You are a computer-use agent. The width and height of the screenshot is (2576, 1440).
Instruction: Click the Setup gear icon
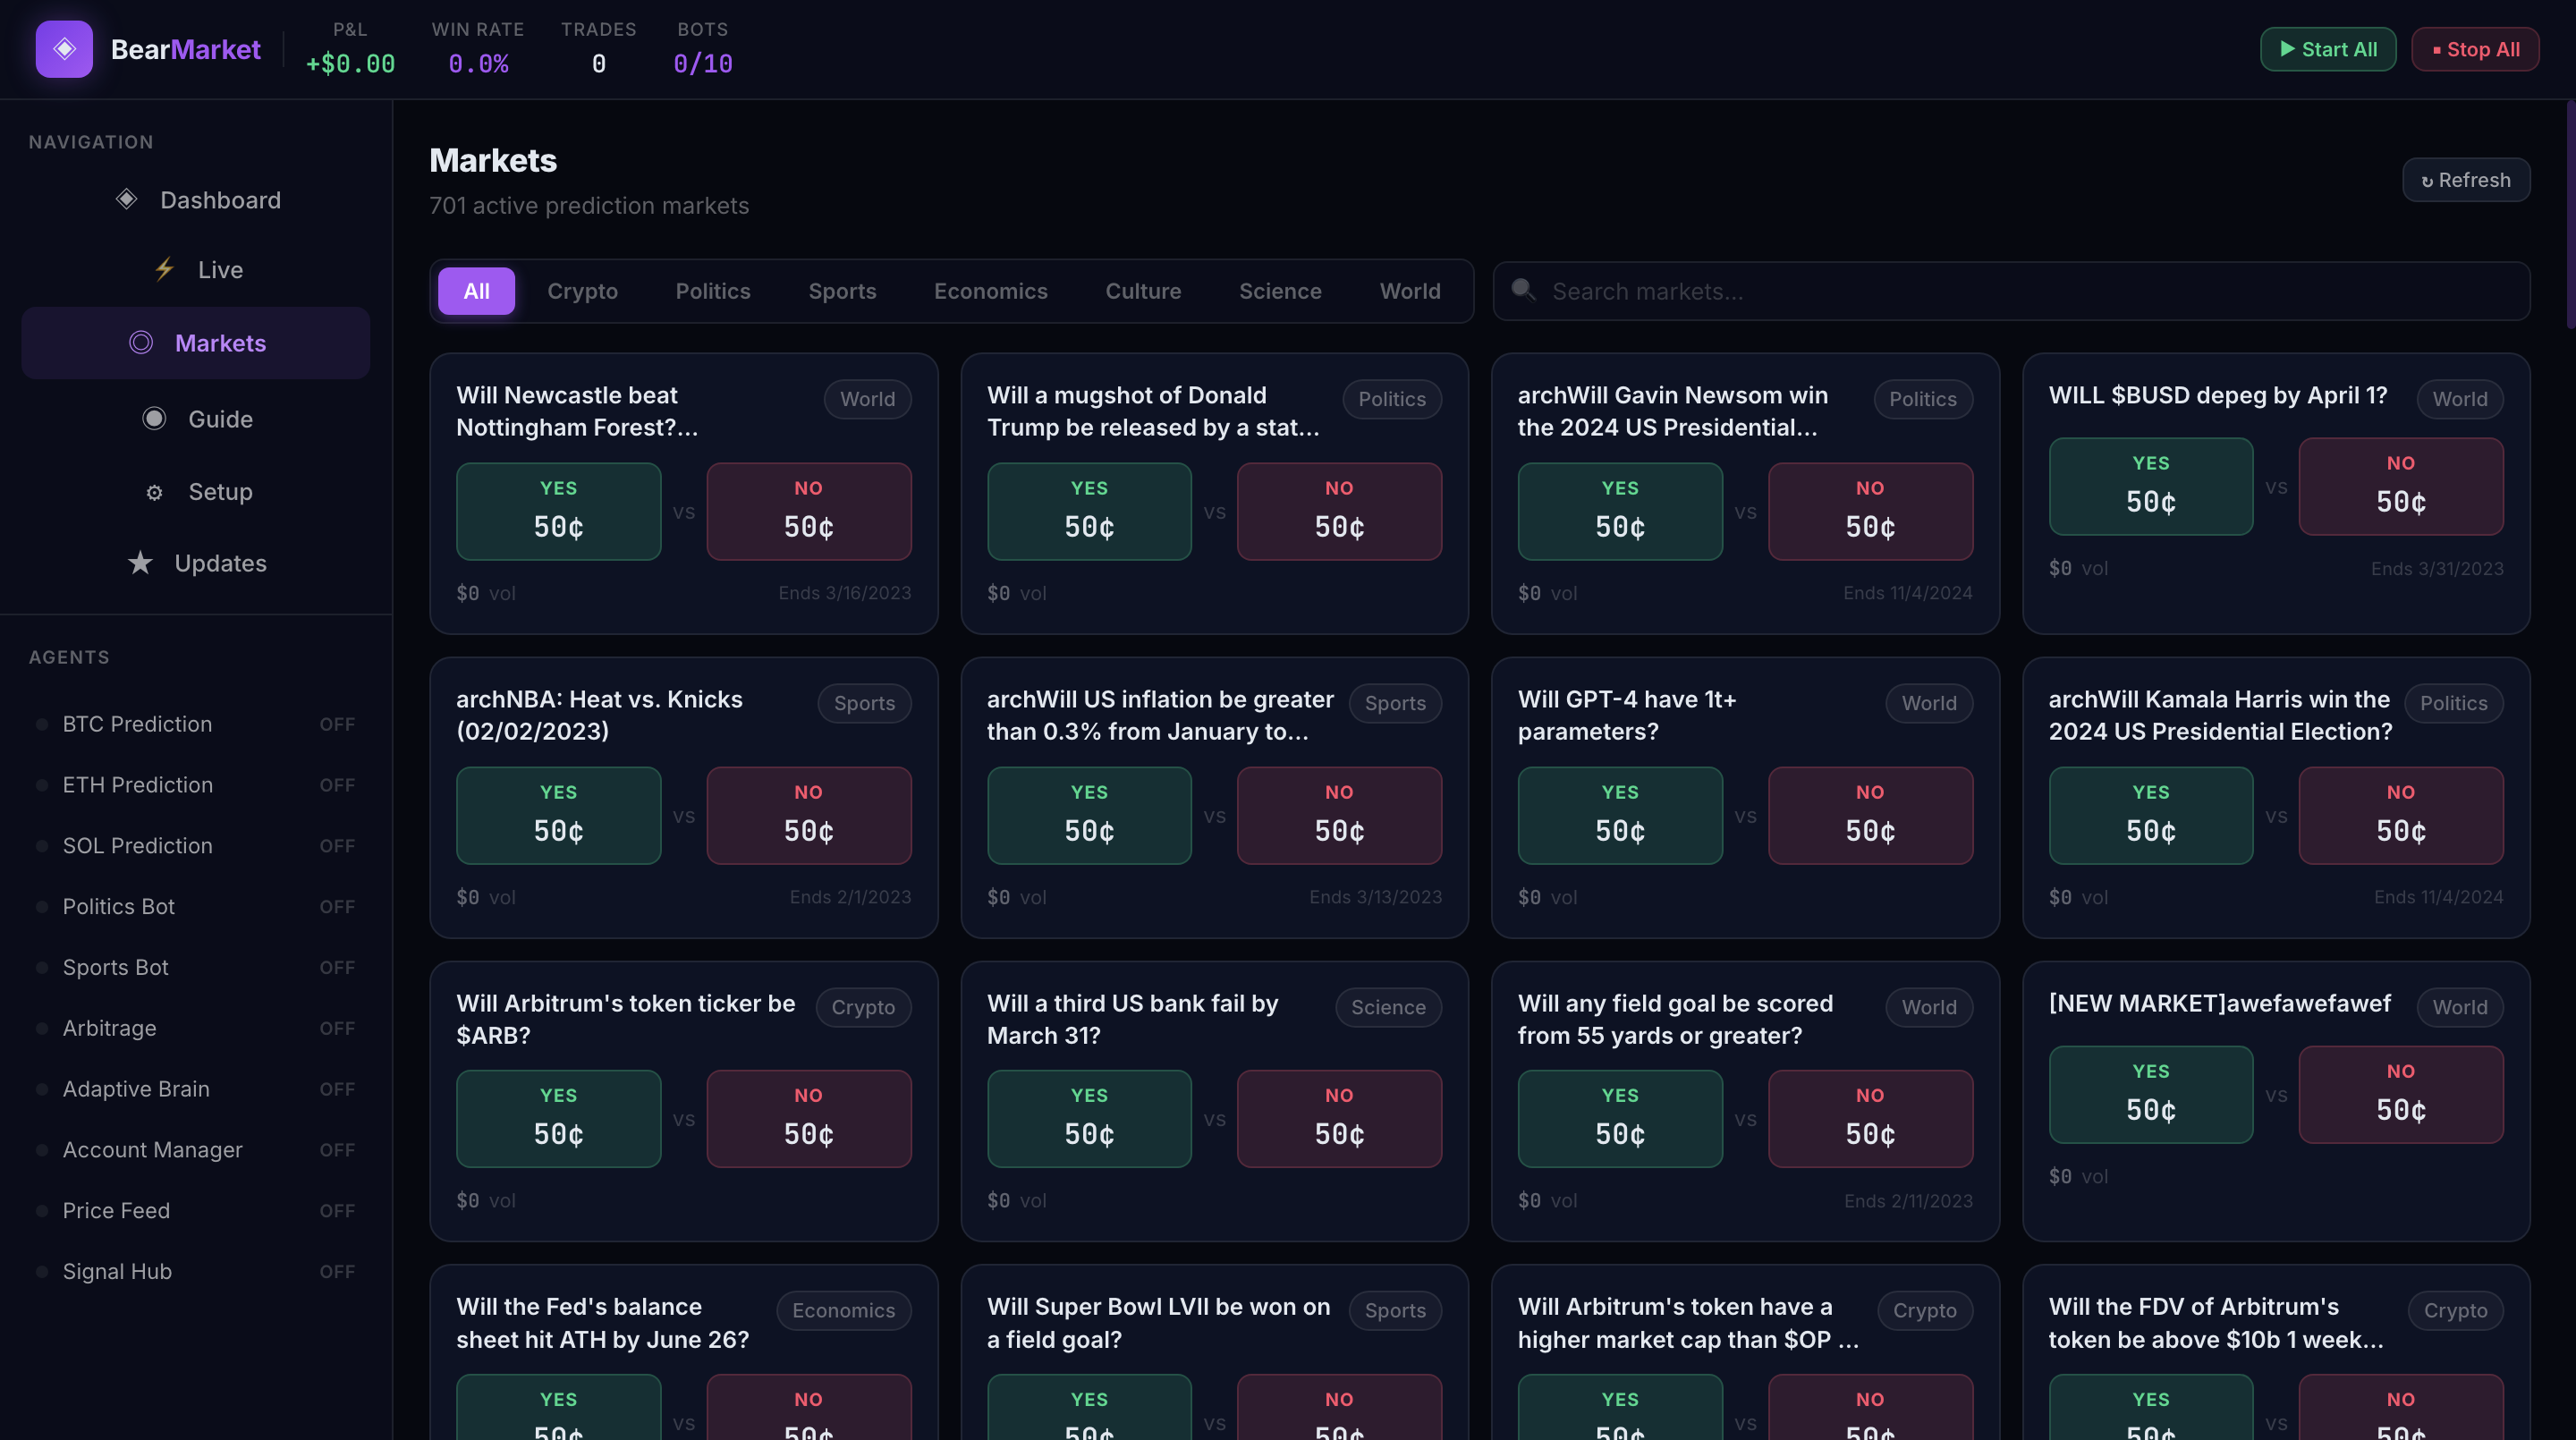click(154, 492)
